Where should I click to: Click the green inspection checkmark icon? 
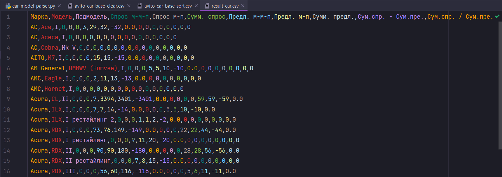(x=497, y=16)
